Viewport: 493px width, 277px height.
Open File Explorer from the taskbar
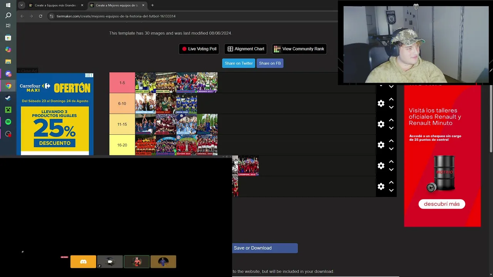8,62
